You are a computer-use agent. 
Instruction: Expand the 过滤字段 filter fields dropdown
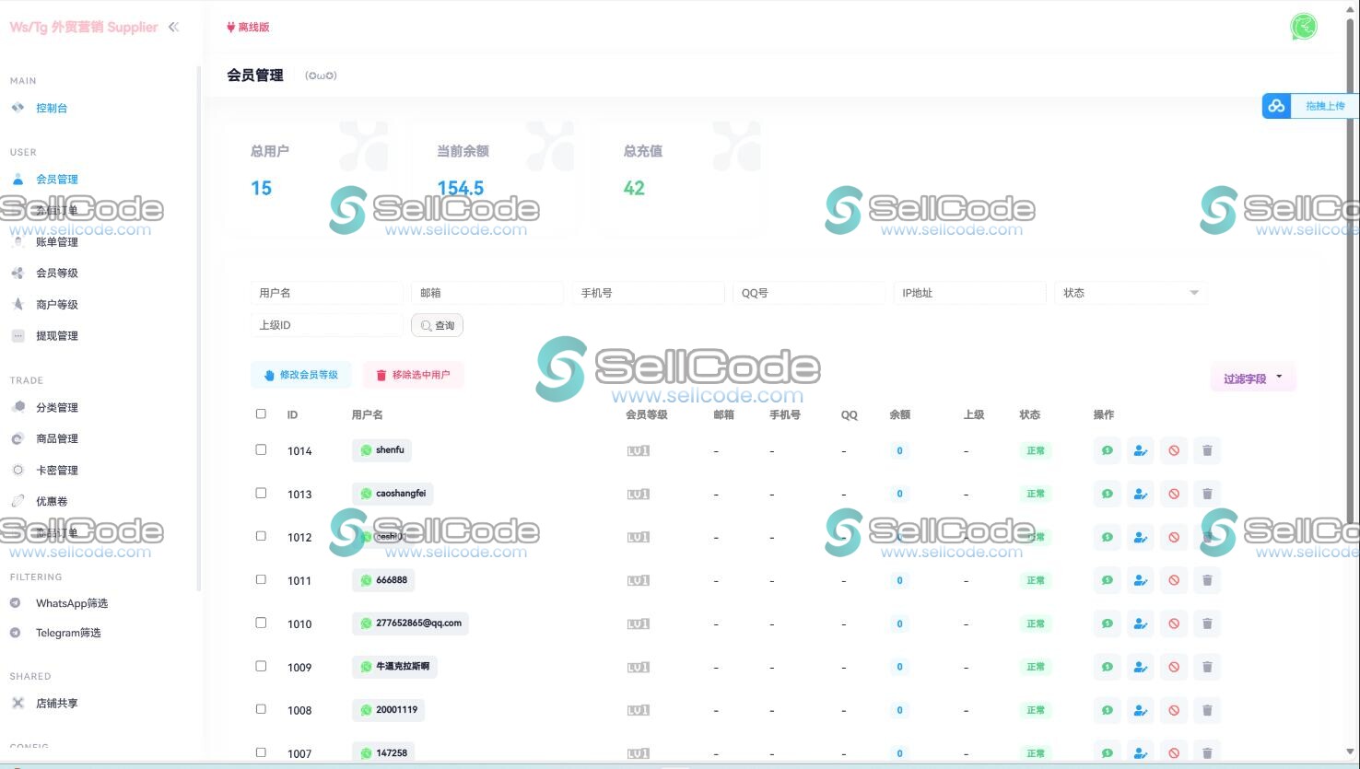pyautogui.click(x=1252, y=378)
